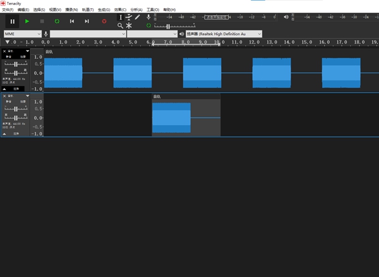Click the recording meter to start monitoring
The image size is (379, 277).
point(216,17)
